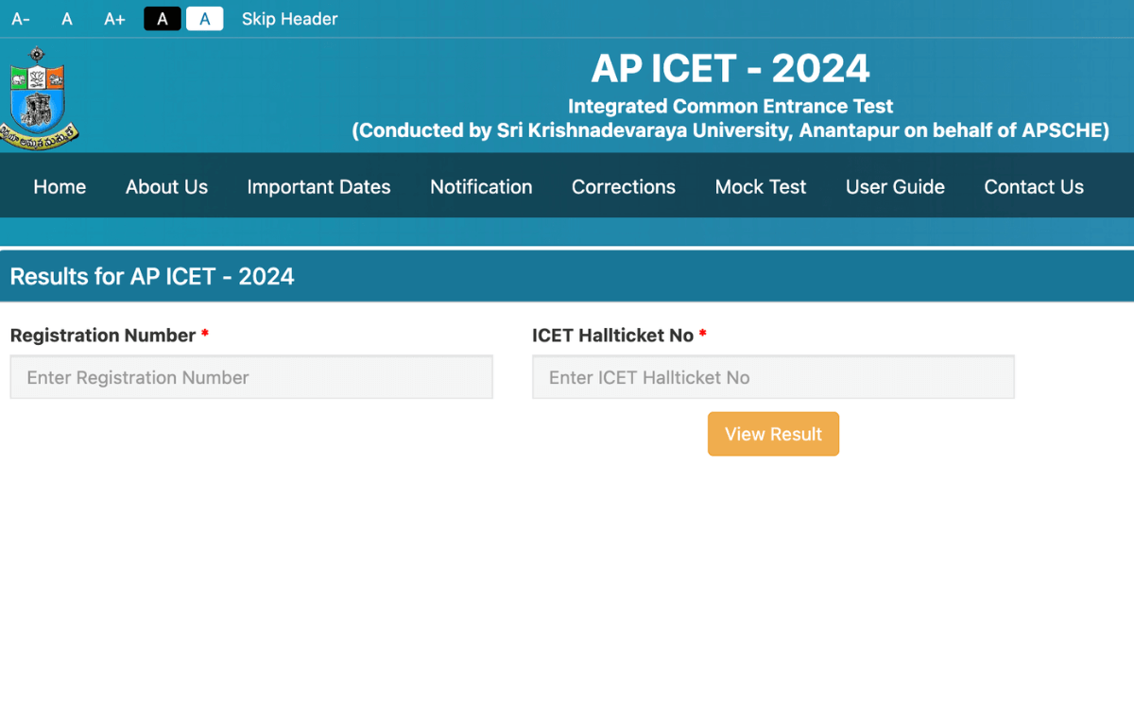Click the Sri Krishnadevaraya University conducted-by text
1134x726 pixels.
pyautogui.click(x=730, y=130)
